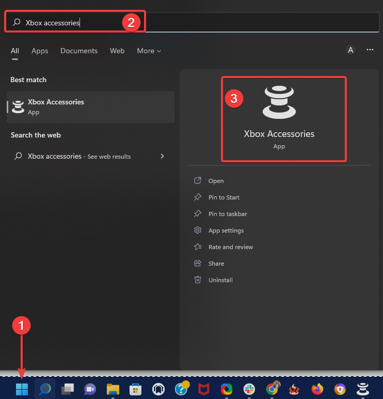Expand the More filter dropdown
The width and height of the screenshot is (383, 399).
pos(149,51)
